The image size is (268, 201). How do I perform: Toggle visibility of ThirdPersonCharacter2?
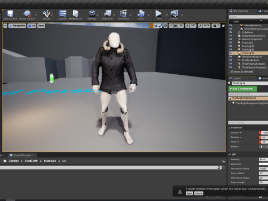(231, 67)
